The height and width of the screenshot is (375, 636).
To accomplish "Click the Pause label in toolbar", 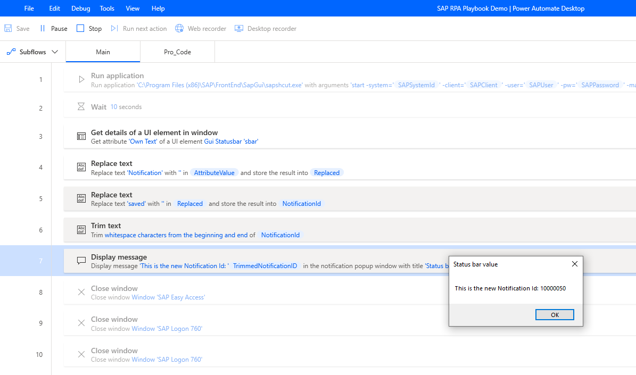I will click(59, 29).
